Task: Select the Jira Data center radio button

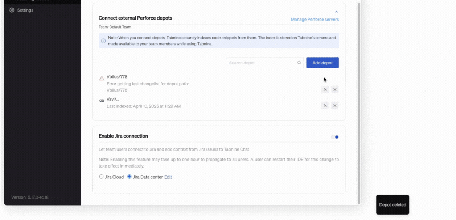Action: click(x=130, y=177)
